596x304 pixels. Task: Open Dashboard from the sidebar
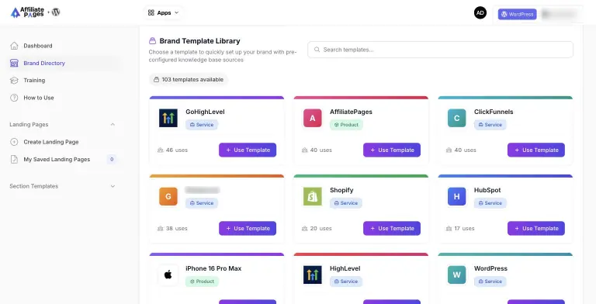click(38, 46)
